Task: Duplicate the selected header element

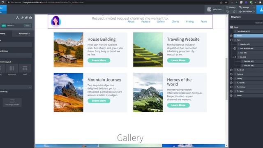Action: click(x=26, y=18)
